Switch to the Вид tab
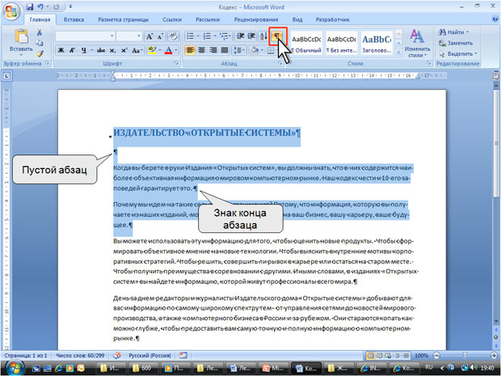This screenshot has width=501, height=376. tap(297, 19)
